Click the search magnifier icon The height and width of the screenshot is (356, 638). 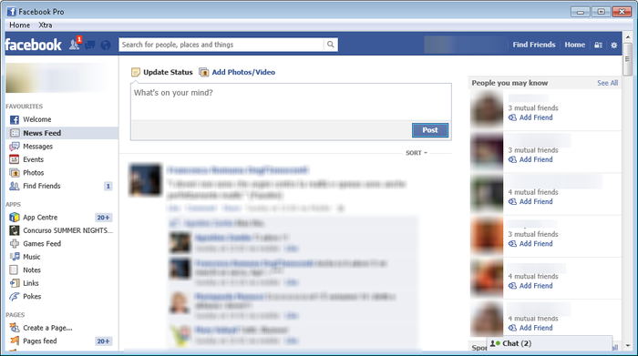[x=330, y=45]
